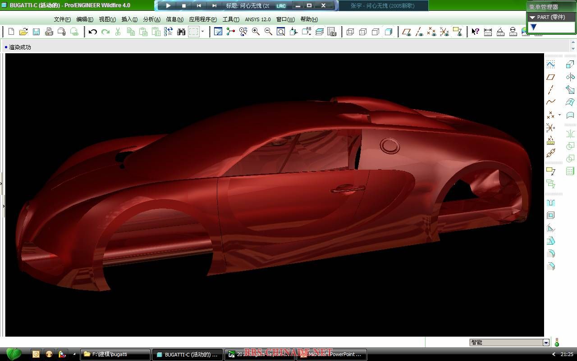Click the Distance measurement icon
577x361 pixels.
(x=488, y=32)
